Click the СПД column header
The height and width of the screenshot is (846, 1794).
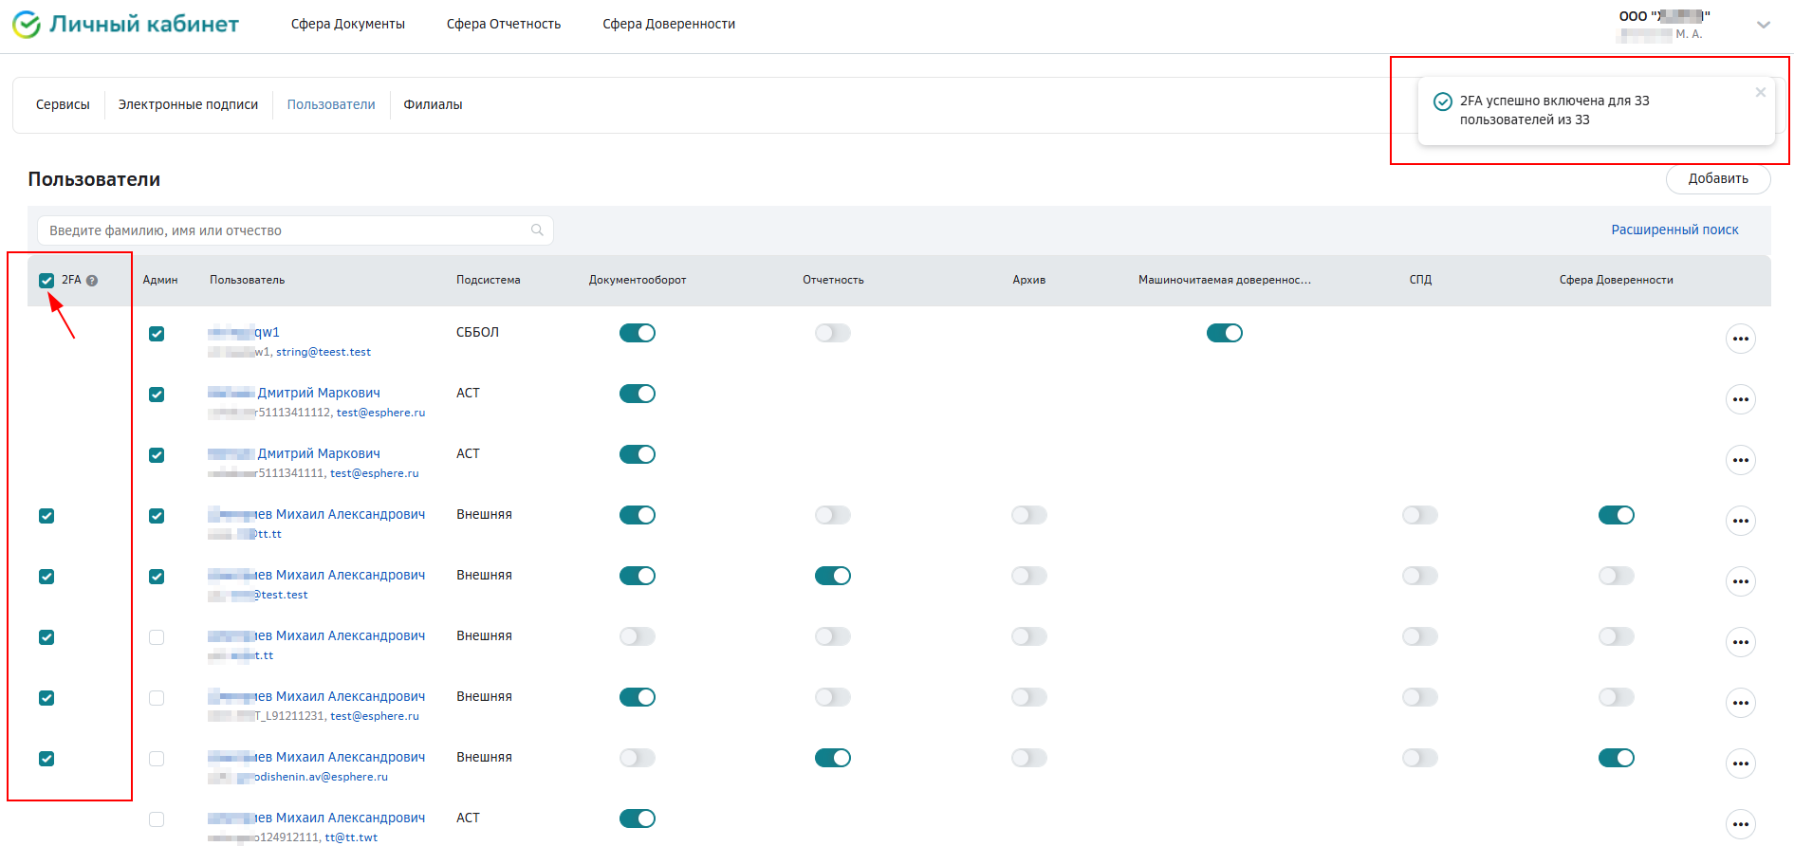(1420, 281)
